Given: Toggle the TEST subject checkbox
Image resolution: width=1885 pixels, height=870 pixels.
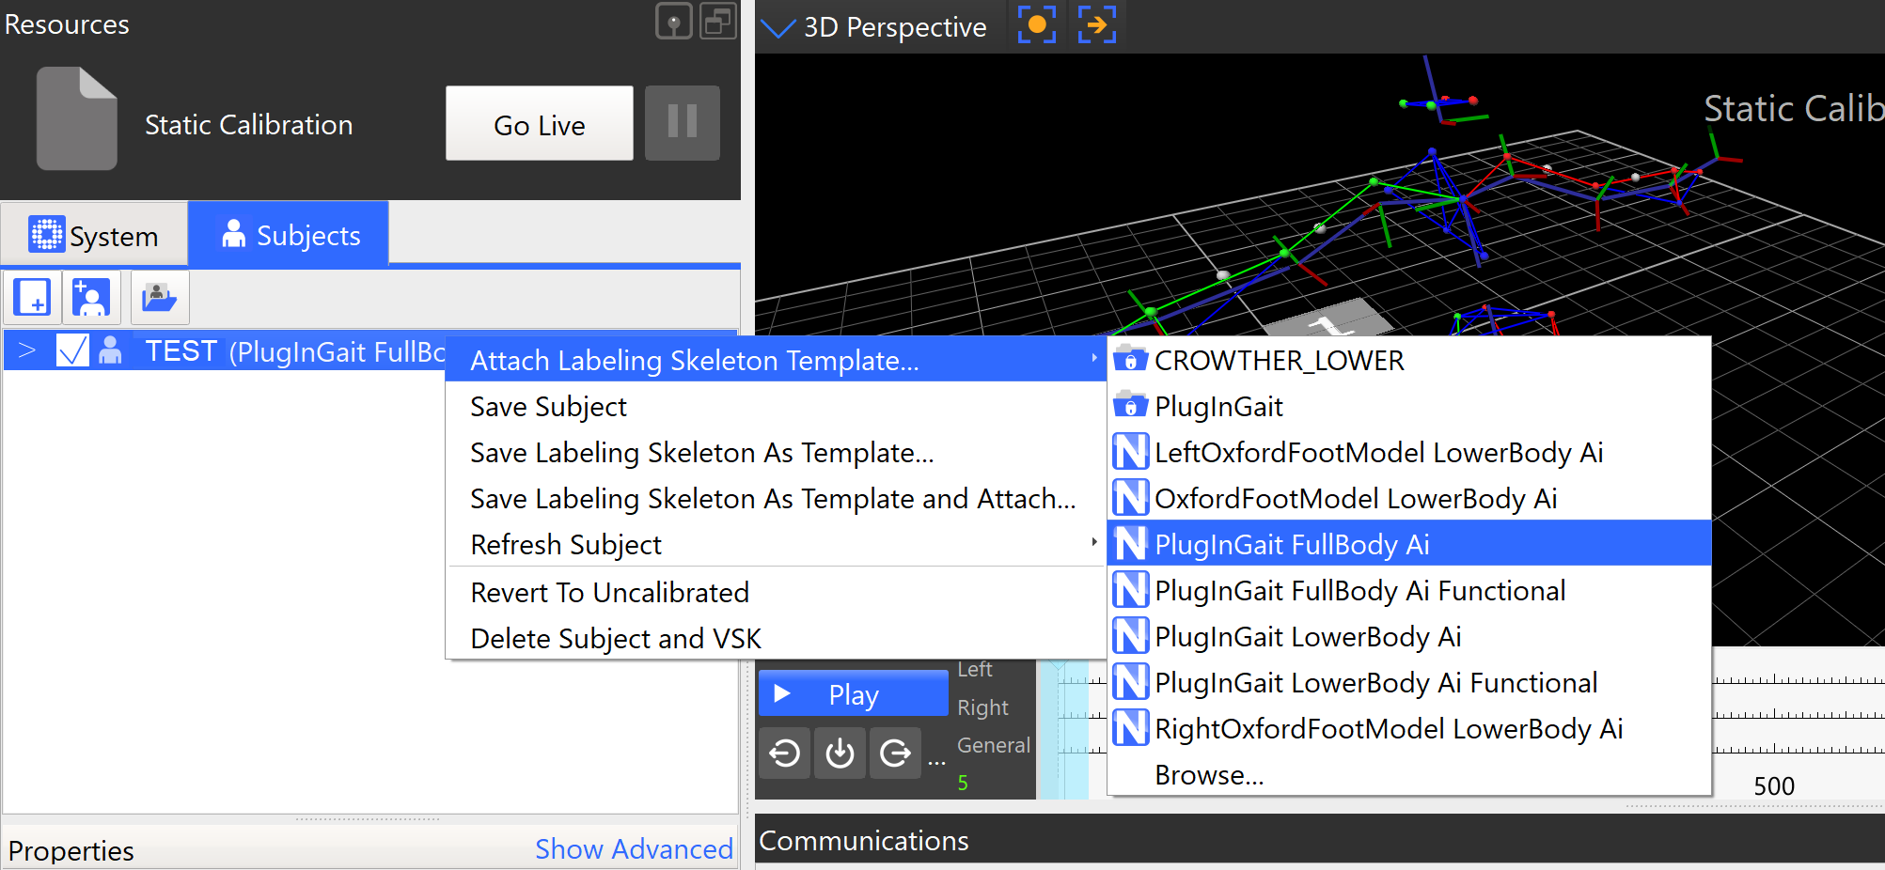Looking at the screenshot, I should click(x=72, y=350).
